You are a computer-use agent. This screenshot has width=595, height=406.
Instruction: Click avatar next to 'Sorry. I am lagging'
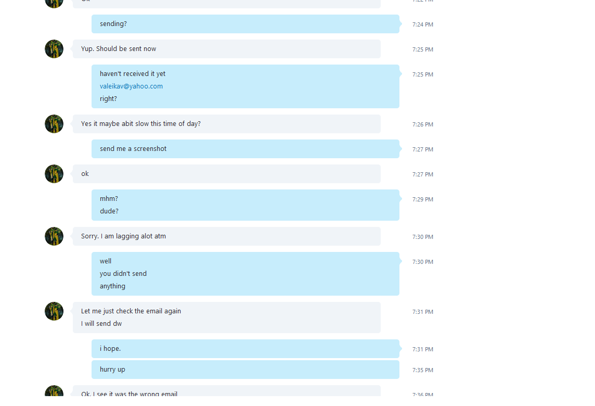(x=54, y=236)
